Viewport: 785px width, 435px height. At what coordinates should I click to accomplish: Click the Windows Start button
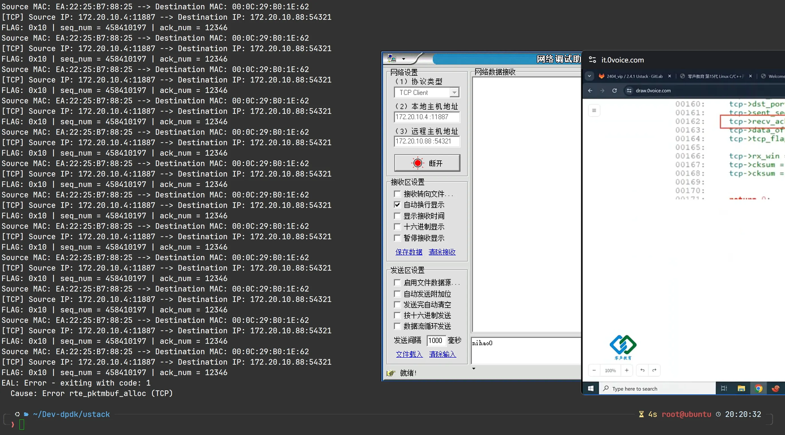point(591,388)
